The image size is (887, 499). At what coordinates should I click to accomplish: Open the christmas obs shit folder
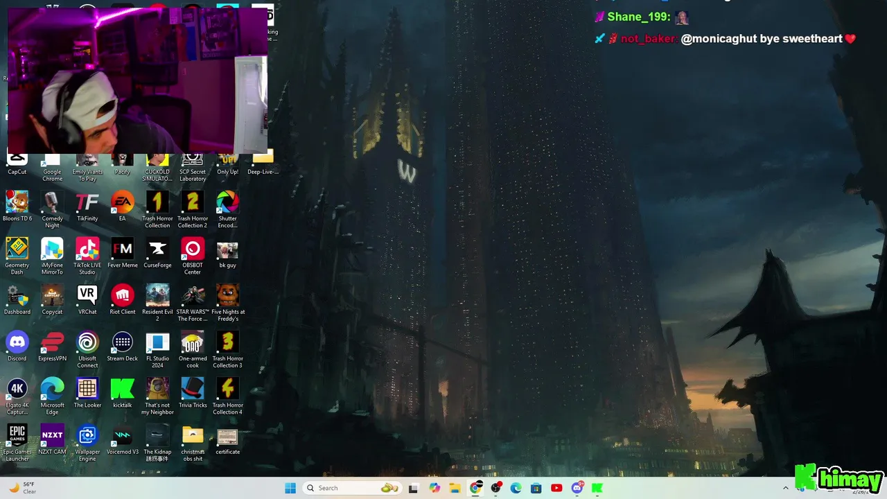coord(193,443)
